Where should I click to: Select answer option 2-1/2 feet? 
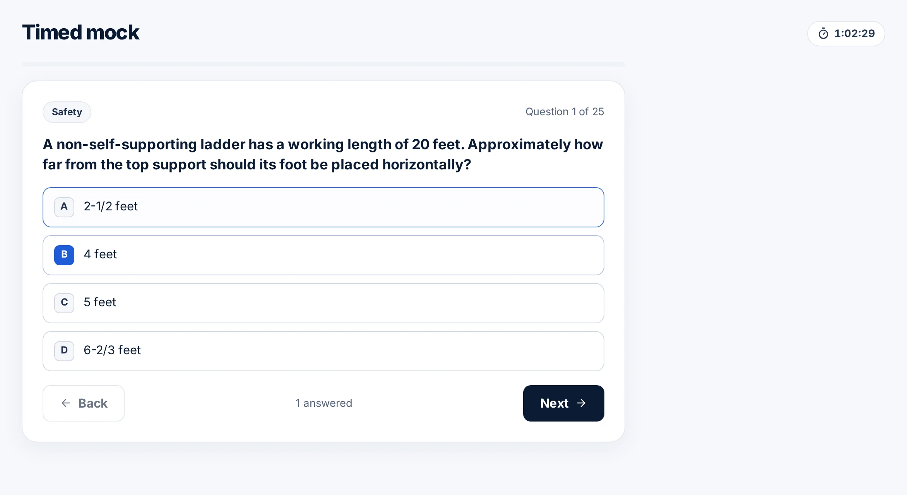coord(323,207)
